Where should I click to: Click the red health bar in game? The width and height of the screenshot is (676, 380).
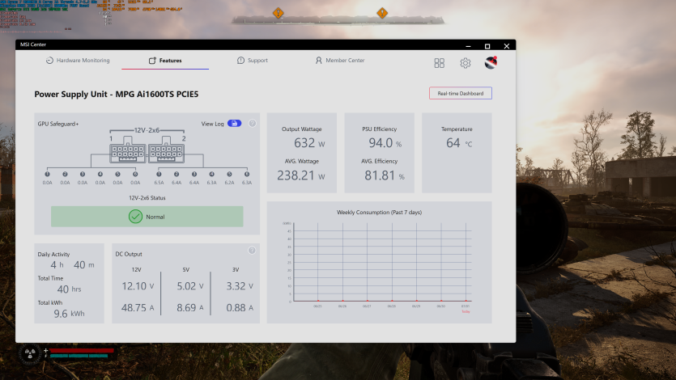click(x=82, y=351)
